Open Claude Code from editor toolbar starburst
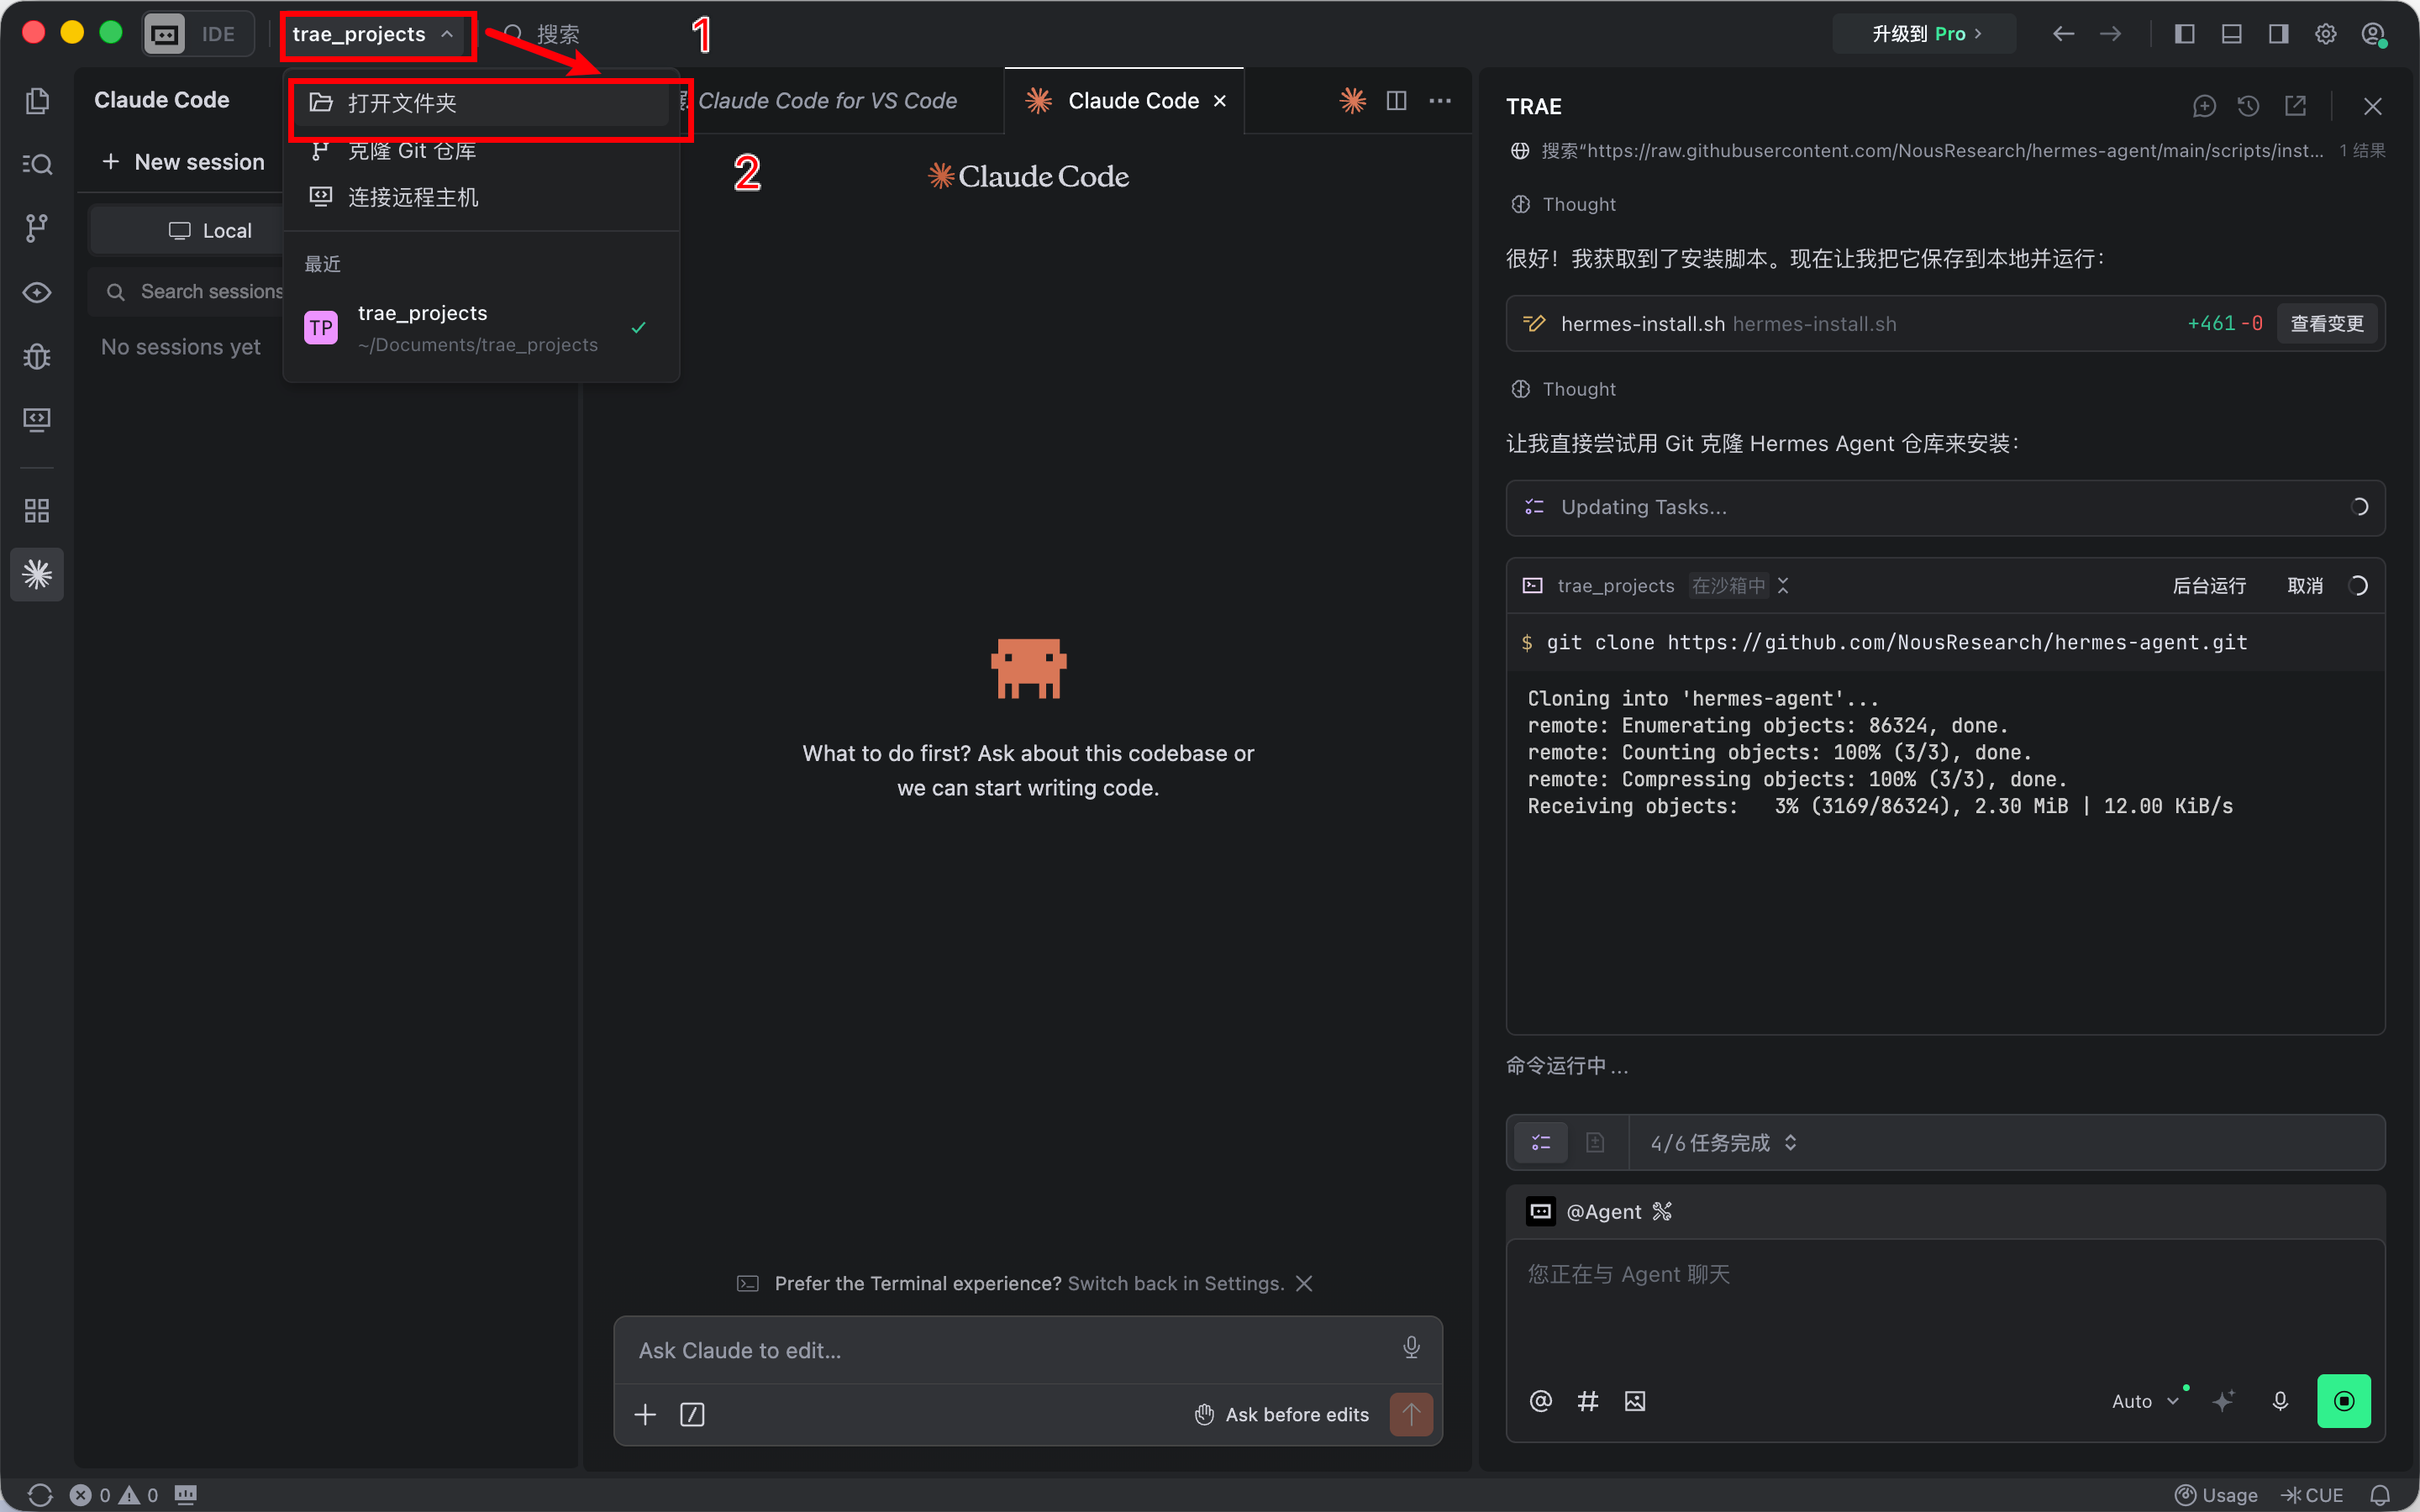Screen dimensions: 2420x1512 [1353, 101]
